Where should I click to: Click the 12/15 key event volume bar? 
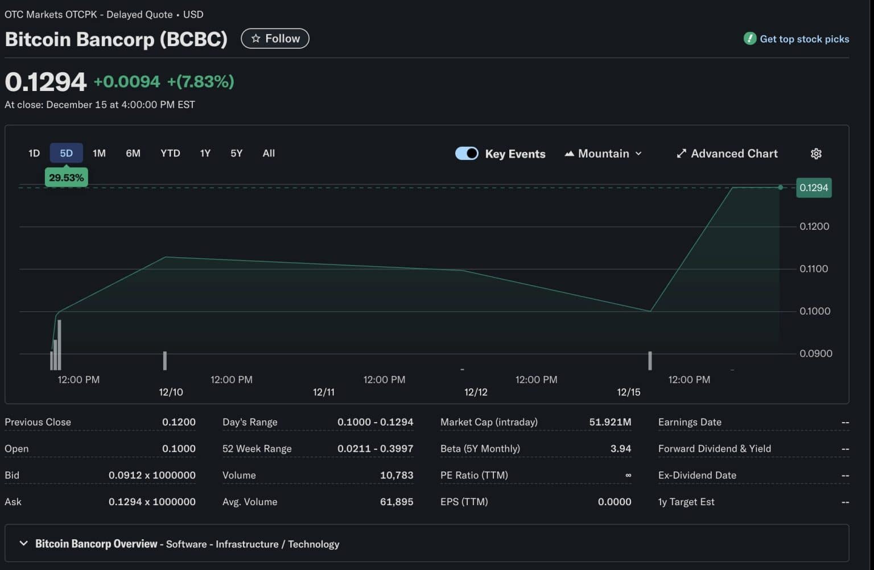[650, 360]
